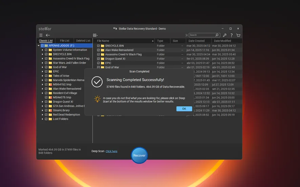Click the undo arrow icon in title bar
This screenshot has width=300, height=187.
(115, 29)
